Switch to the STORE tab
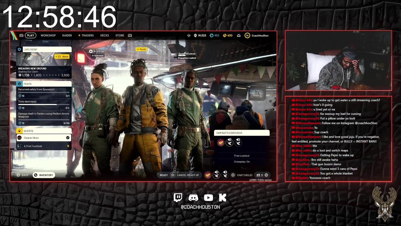Viewport: 401px width, 226px height. tap(120, 35)
